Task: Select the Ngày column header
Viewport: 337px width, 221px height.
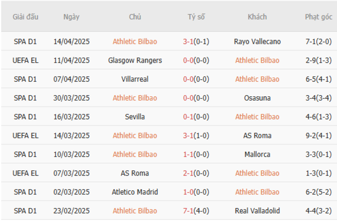Action: coord(72,17)
